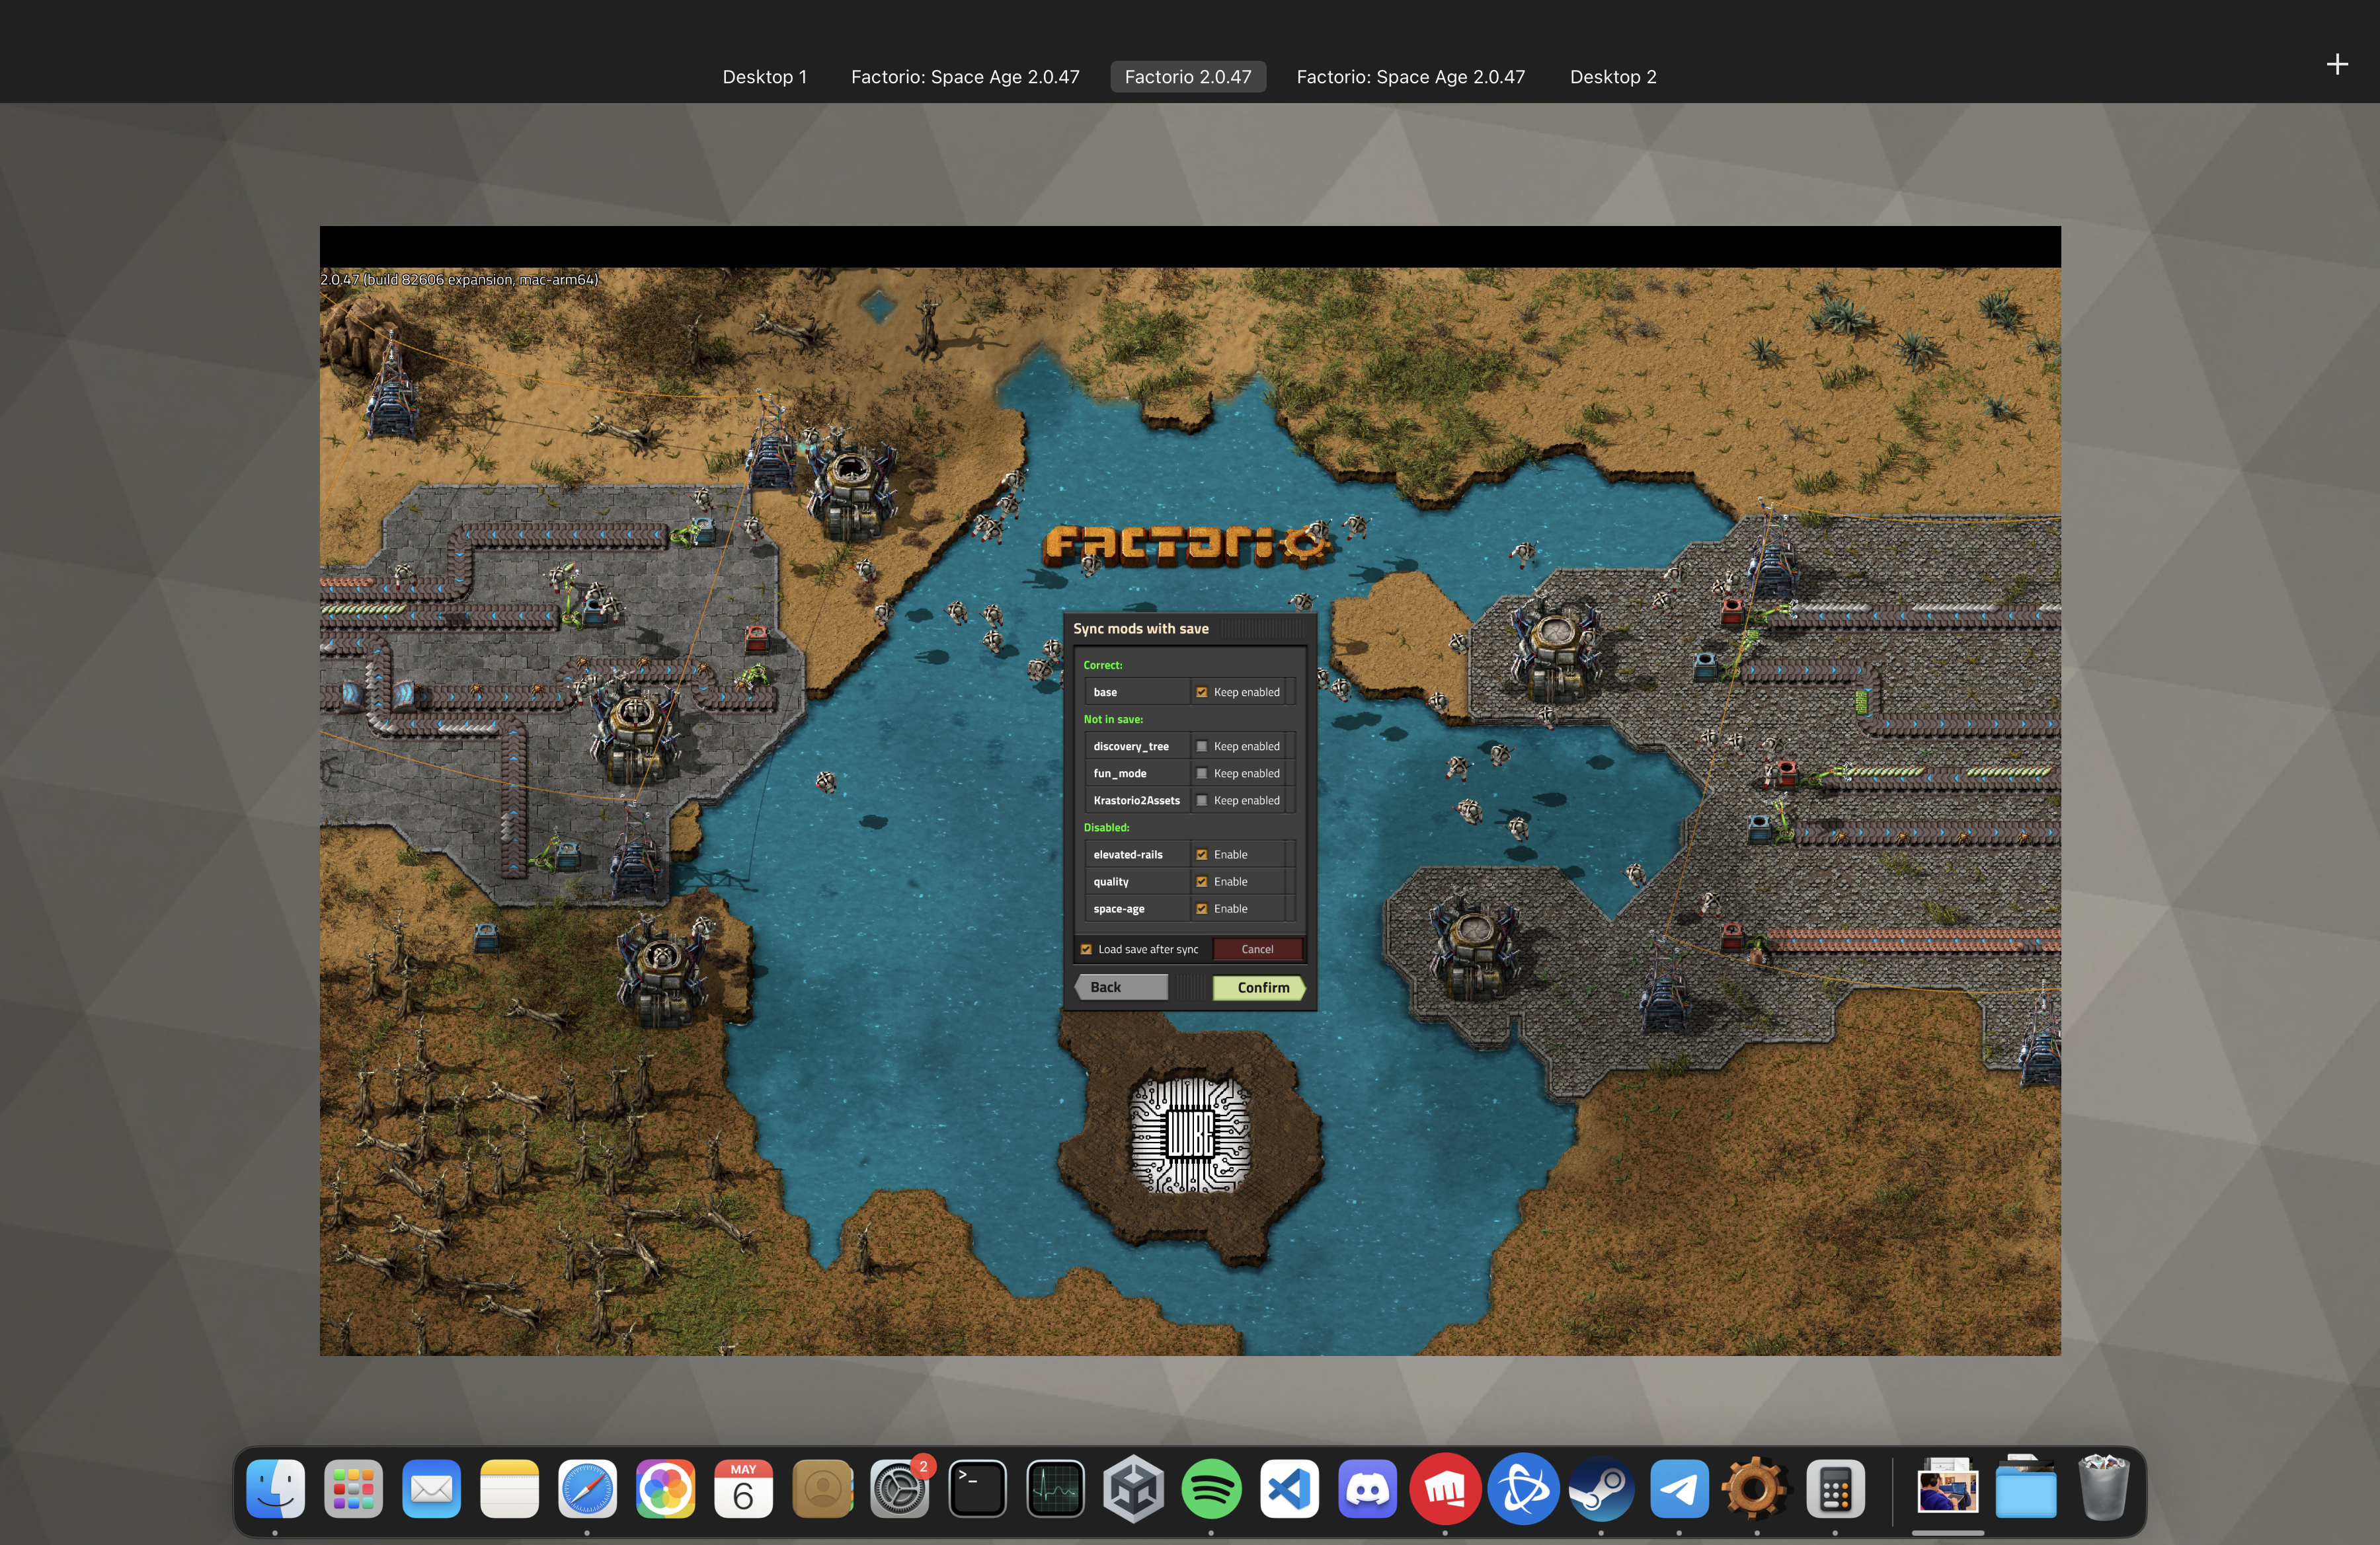Switch to the Desktop 1 space

(764, 77)
